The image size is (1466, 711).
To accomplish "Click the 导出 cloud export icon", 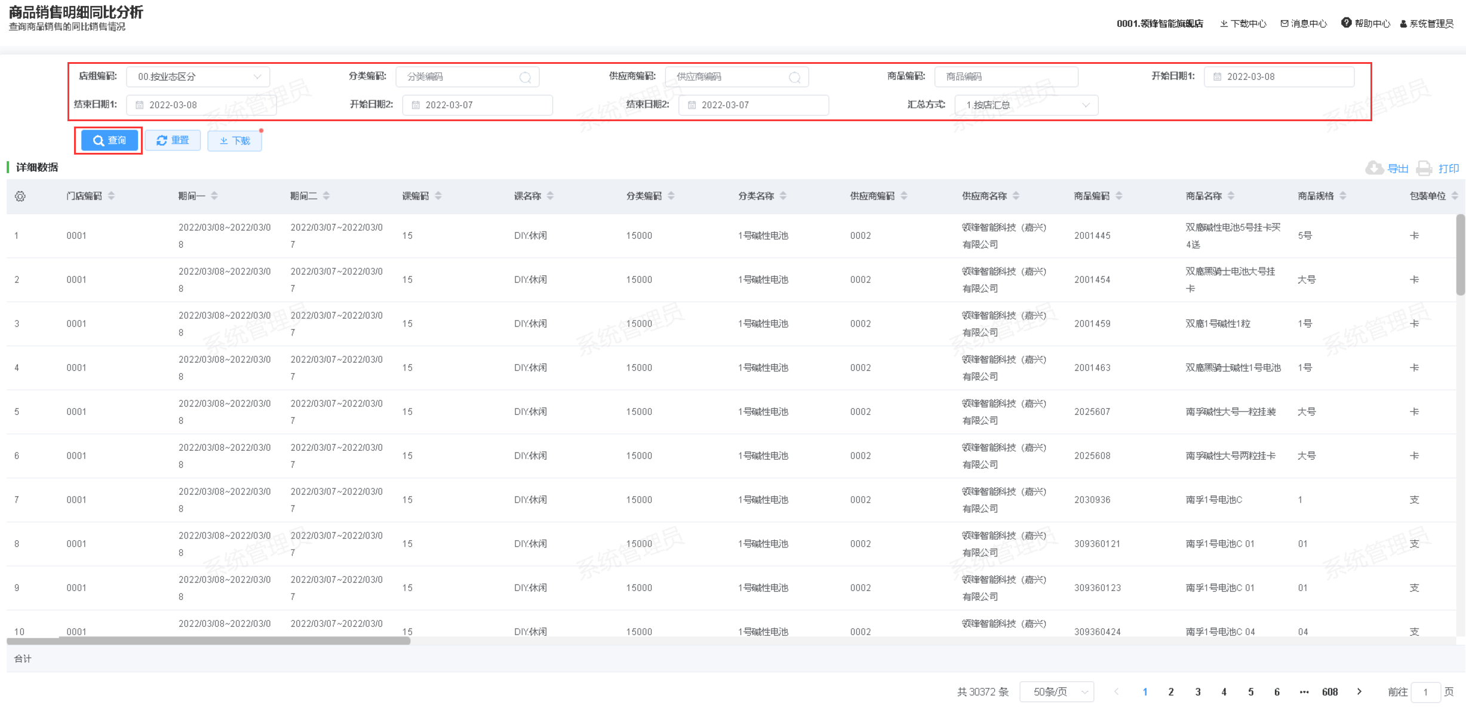I will (1374, 168).
